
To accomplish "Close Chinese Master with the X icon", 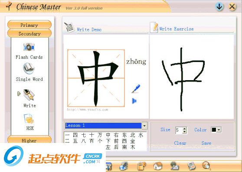I will [x=232, y=6].
